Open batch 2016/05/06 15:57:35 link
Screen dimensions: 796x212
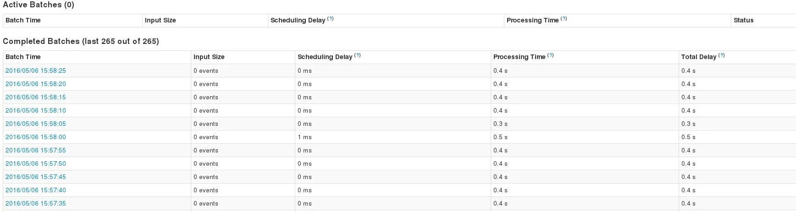click(36, 203)
